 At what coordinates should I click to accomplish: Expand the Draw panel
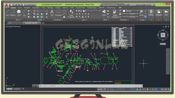[18, 20]
